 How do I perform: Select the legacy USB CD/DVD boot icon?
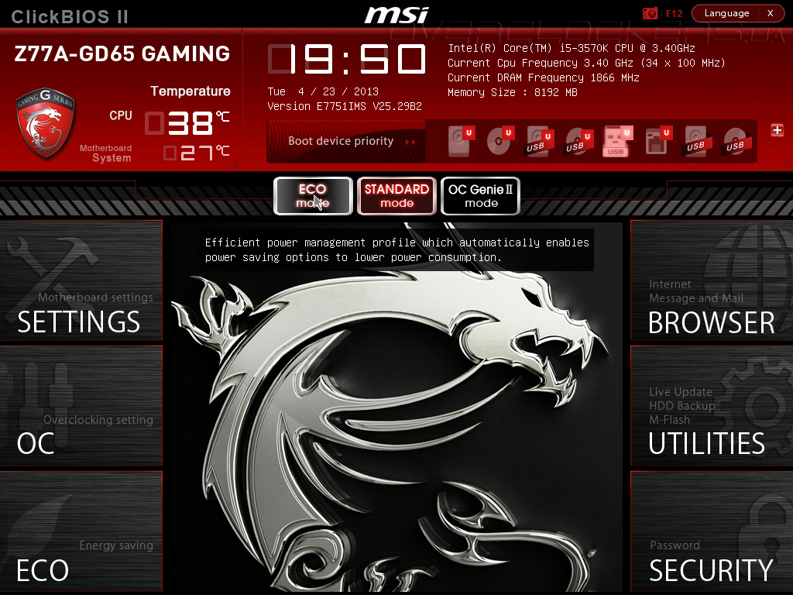737,141
